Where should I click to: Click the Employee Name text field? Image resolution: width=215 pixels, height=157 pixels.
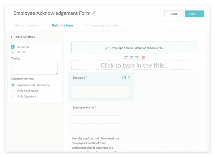point(96,119)
